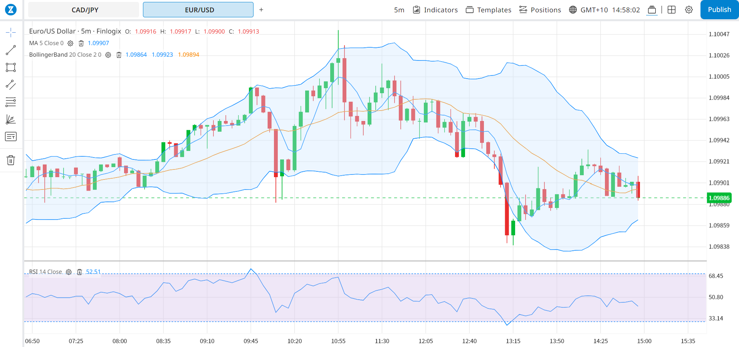Add a new chart tab with plus

261,10
